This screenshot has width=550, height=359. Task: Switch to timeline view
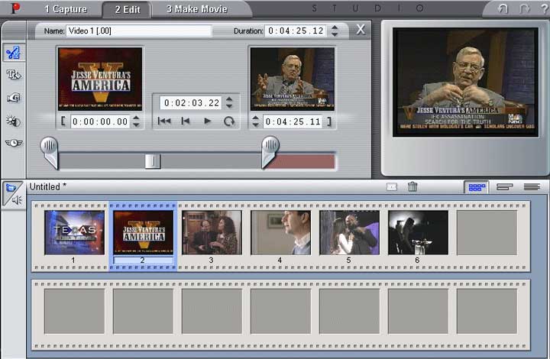pos(504,187)
